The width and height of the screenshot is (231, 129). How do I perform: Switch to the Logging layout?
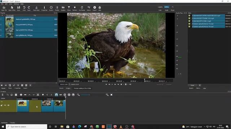(160, 7)
